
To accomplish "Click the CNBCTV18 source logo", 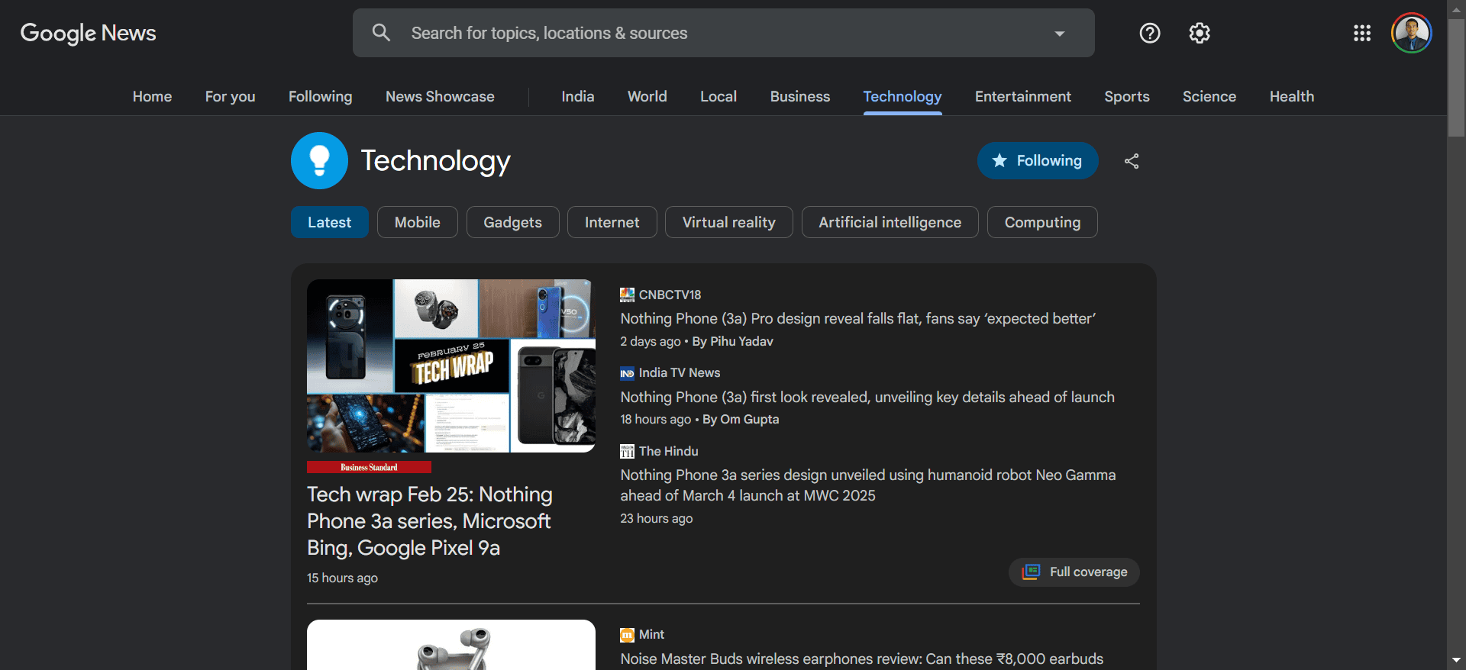I will 627,295.
